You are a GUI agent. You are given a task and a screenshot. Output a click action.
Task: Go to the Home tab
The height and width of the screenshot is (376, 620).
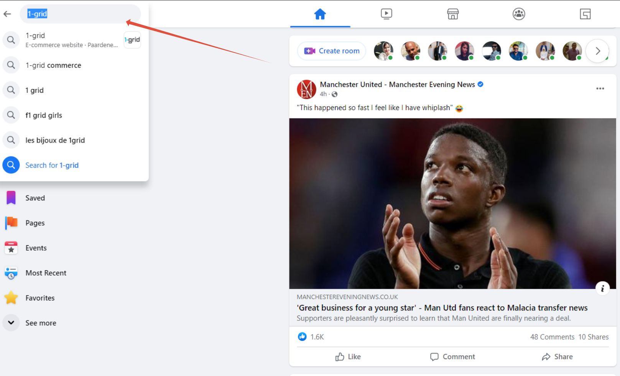[x=320, y=14]
